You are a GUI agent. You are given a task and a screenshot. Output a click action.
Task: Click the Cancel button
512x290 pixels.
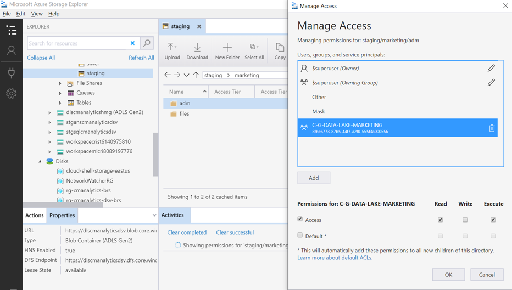pos(487,275)
